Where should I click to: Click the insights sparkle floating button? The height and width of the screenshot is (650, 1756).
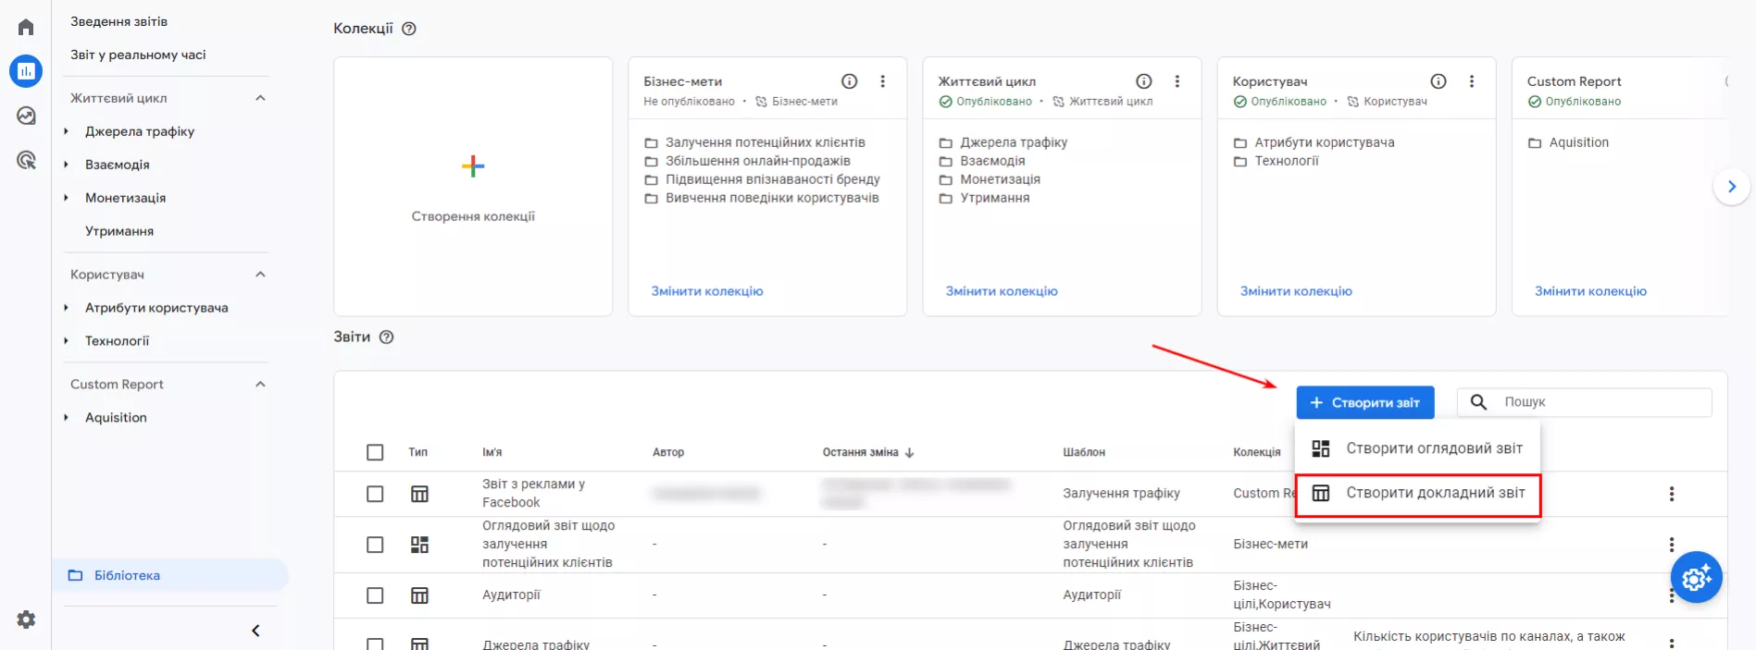[1696, 578]
